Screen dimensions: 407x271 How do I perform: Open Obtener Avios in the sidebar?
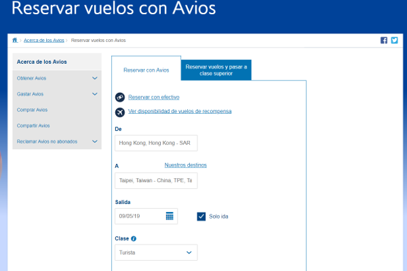[x=31, y=78]
